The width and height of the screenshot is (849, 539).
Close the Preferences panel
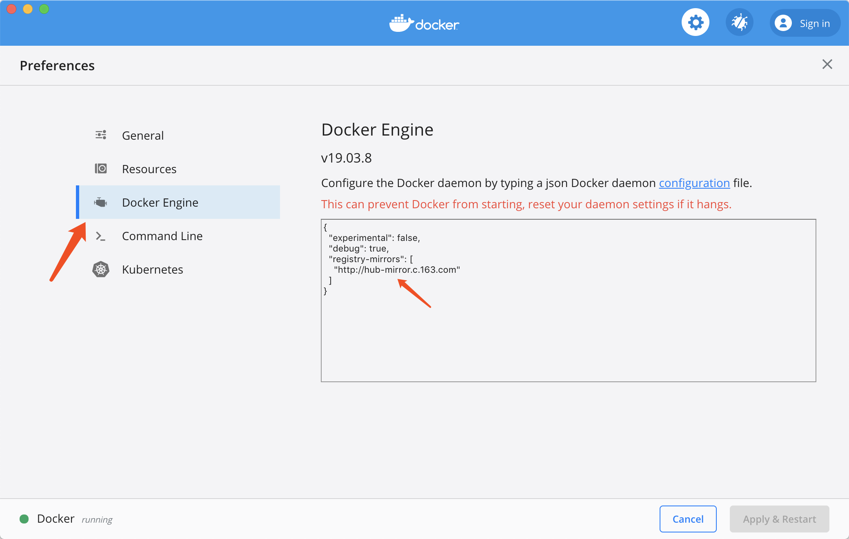tap(827, 64)
